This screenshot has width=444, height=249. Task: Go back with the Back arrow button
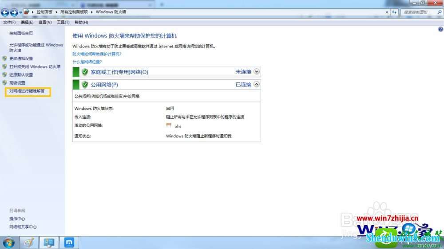coord(5,12)
